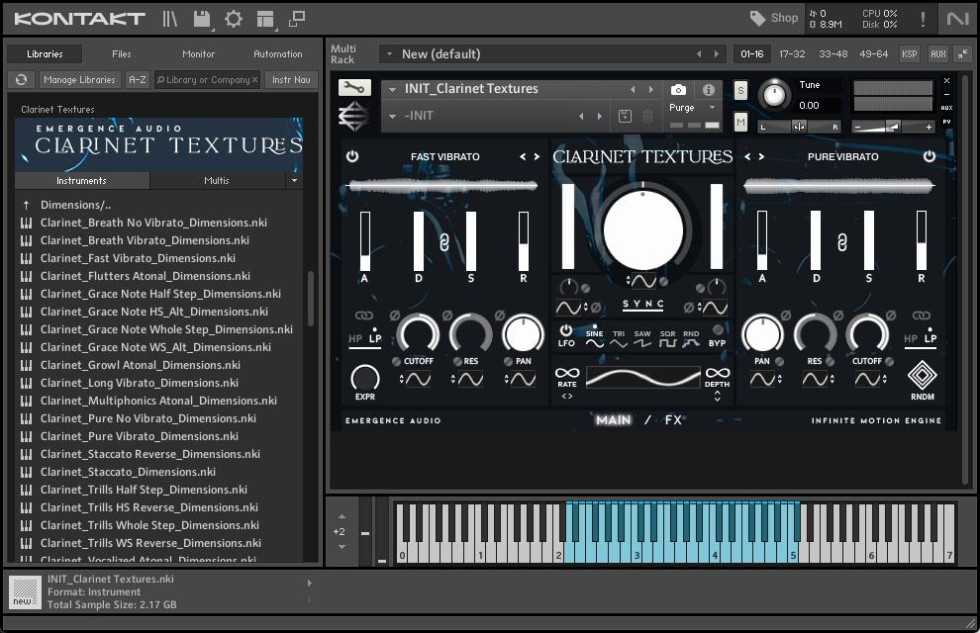Image resolution: width=980 pixels, height=633 pixels.
Task: Open the INIT_Clarinet Textures instrument dropdown arrow
Action: tap(393, 89)
